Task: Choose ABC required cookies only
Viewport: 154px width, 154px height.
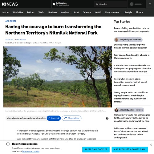Action: click(x=130, y=149)
